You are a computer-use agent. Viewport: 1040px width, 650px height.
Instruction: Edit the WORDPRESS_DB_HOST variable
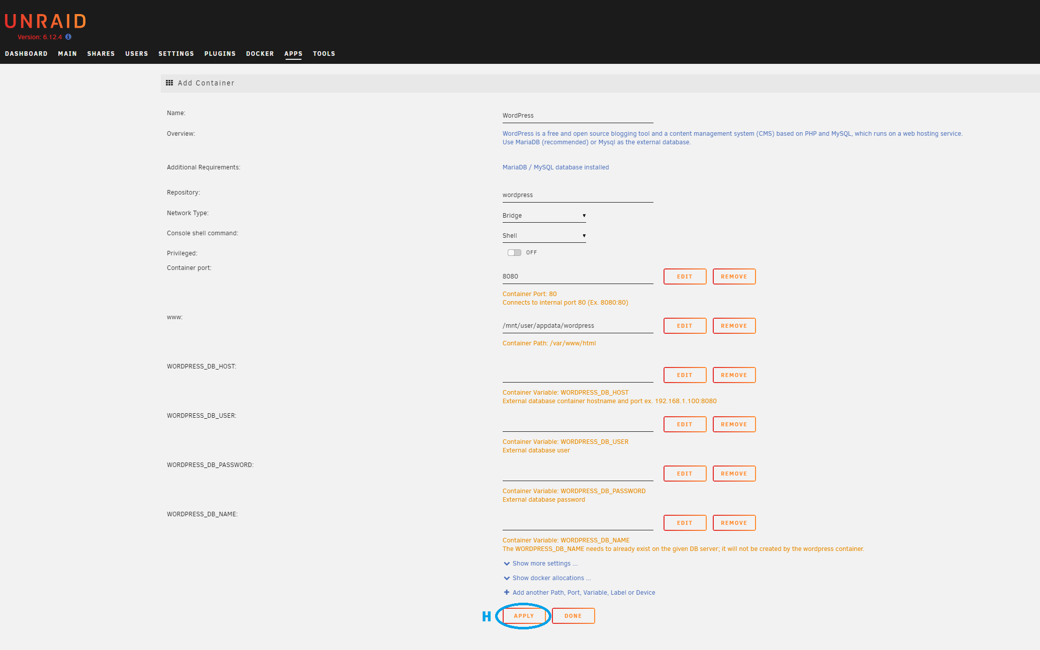click(x=685, y=375)
